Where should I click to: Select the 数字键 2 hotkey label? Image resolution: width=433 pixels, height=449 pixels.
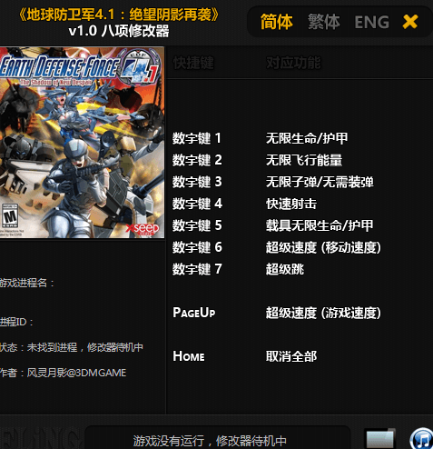(x=197, y=160)
